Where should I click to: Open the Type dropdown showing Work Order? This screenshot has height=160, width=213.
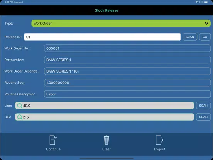121,24
